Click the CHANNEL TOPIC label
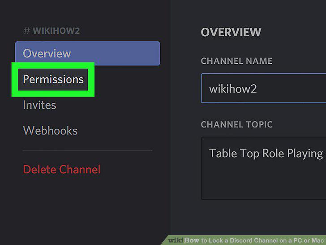326x245 pixels. pos(236,125)
